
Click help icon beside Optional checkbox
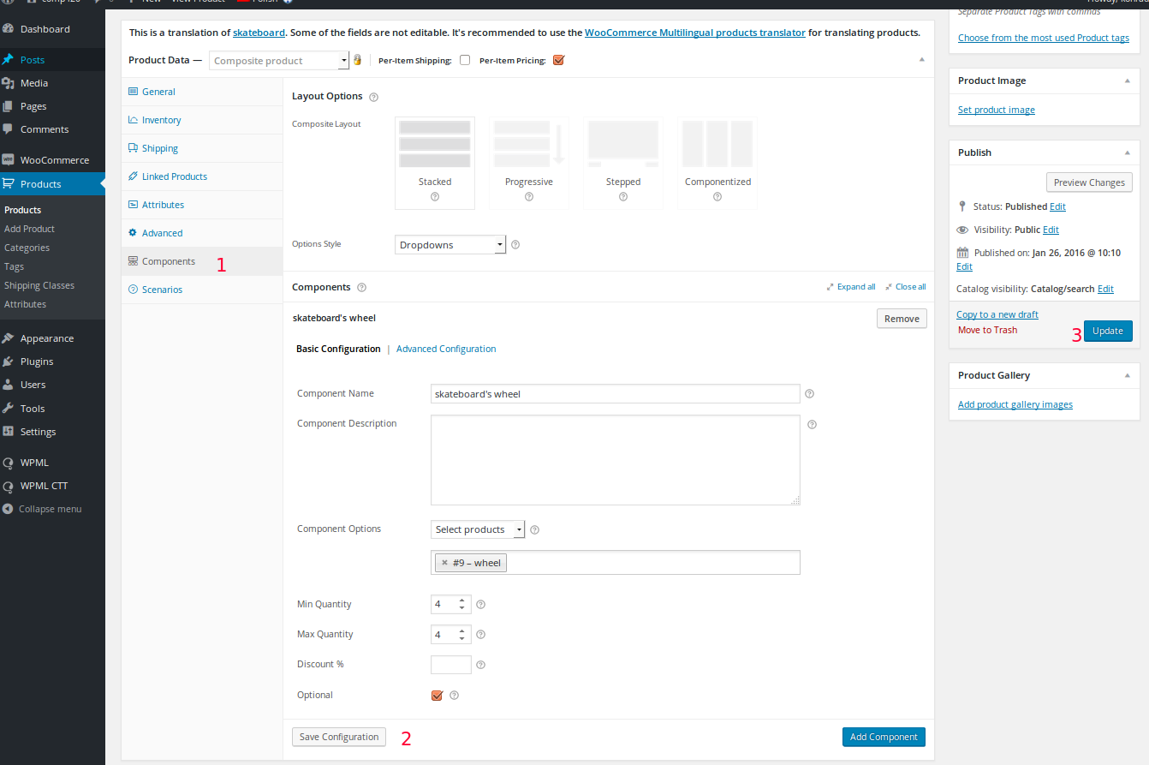[455, 696]
